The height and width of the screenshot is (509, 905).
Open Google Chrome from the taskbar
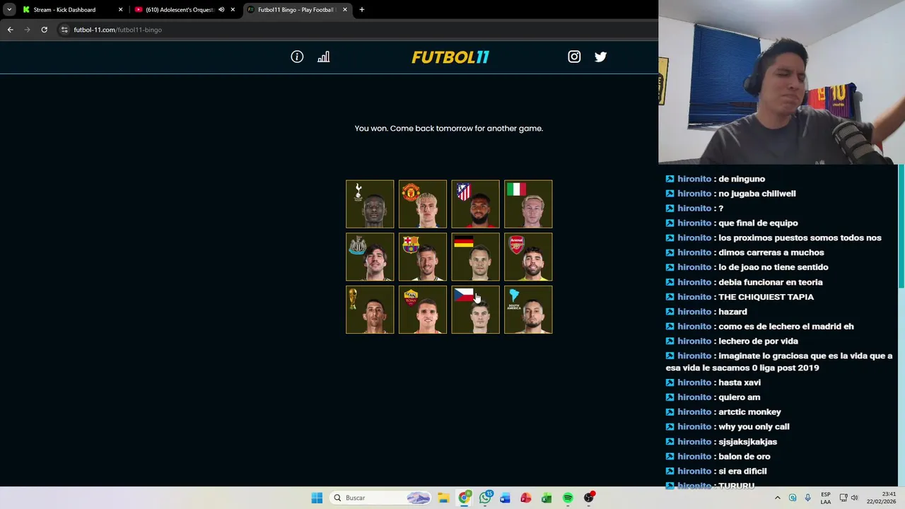464,498
